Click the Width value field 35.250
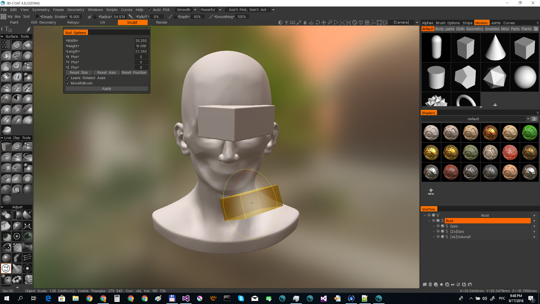The height and width of the screenshot is (304, 540). click(x=141, y=41)
